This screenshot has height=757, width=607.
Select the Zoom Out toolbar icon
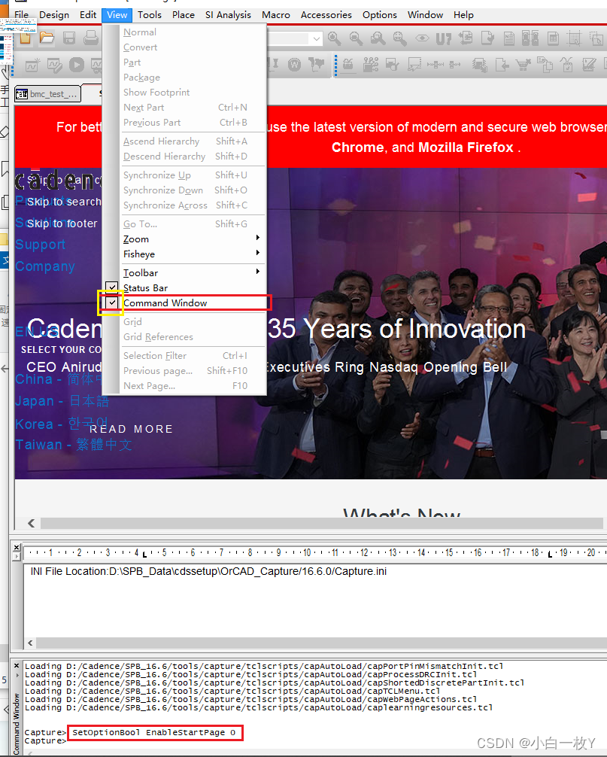pyautogui.click(x=355, y=39)
